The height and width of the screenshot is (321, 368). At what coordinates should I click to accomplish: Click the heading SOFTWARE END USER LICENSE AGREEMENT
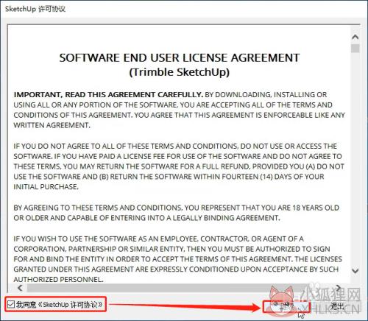[x=180, y=58]
